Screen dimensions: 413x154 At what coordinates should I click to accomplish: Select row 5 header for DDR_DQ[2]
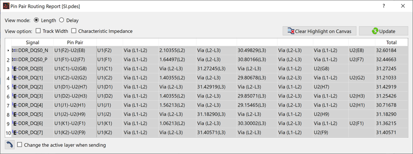pyautogui.click(x=8, y=87)
